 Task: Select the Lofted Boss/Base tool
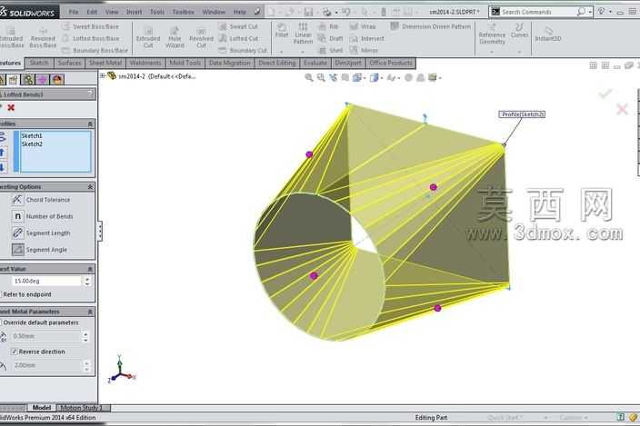pos(90,38)
